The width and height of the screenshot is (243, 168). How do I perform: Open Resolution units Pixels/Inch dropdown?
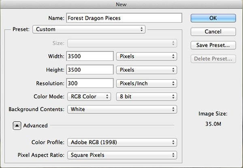click(146, 83)
